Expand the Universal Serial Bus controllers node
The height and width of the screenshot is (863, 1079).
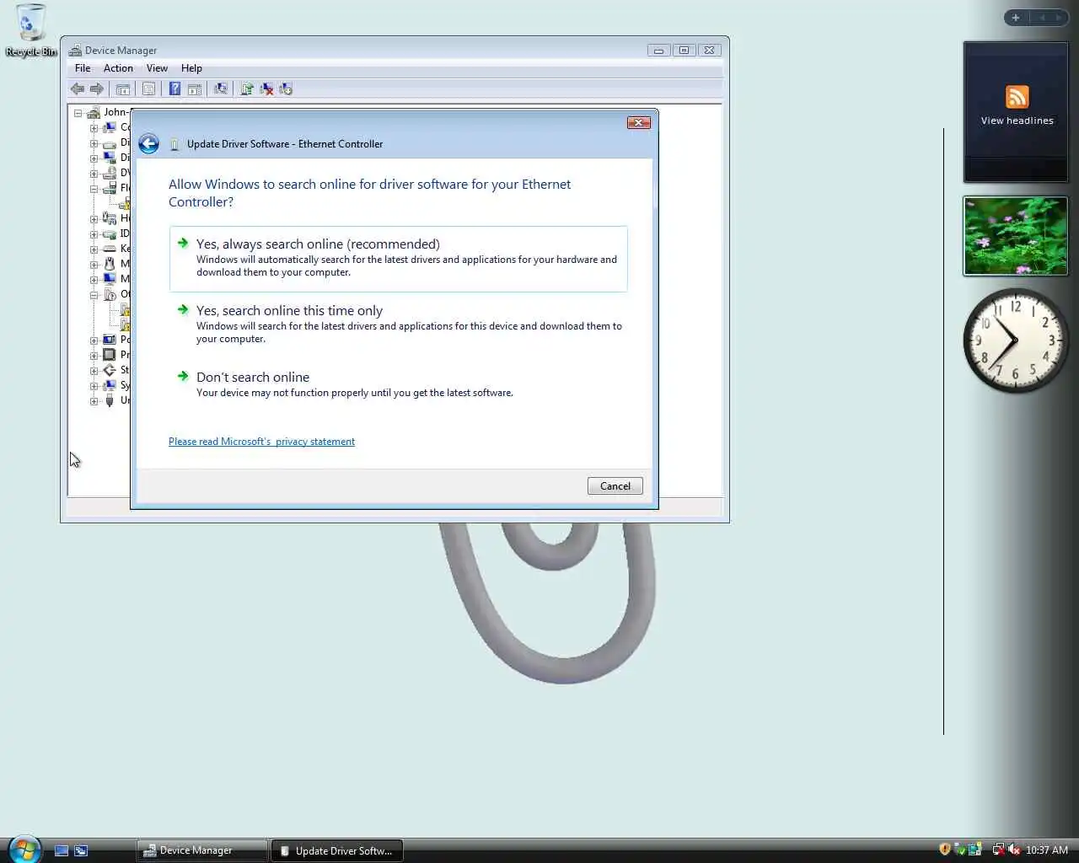click(94, 401)
